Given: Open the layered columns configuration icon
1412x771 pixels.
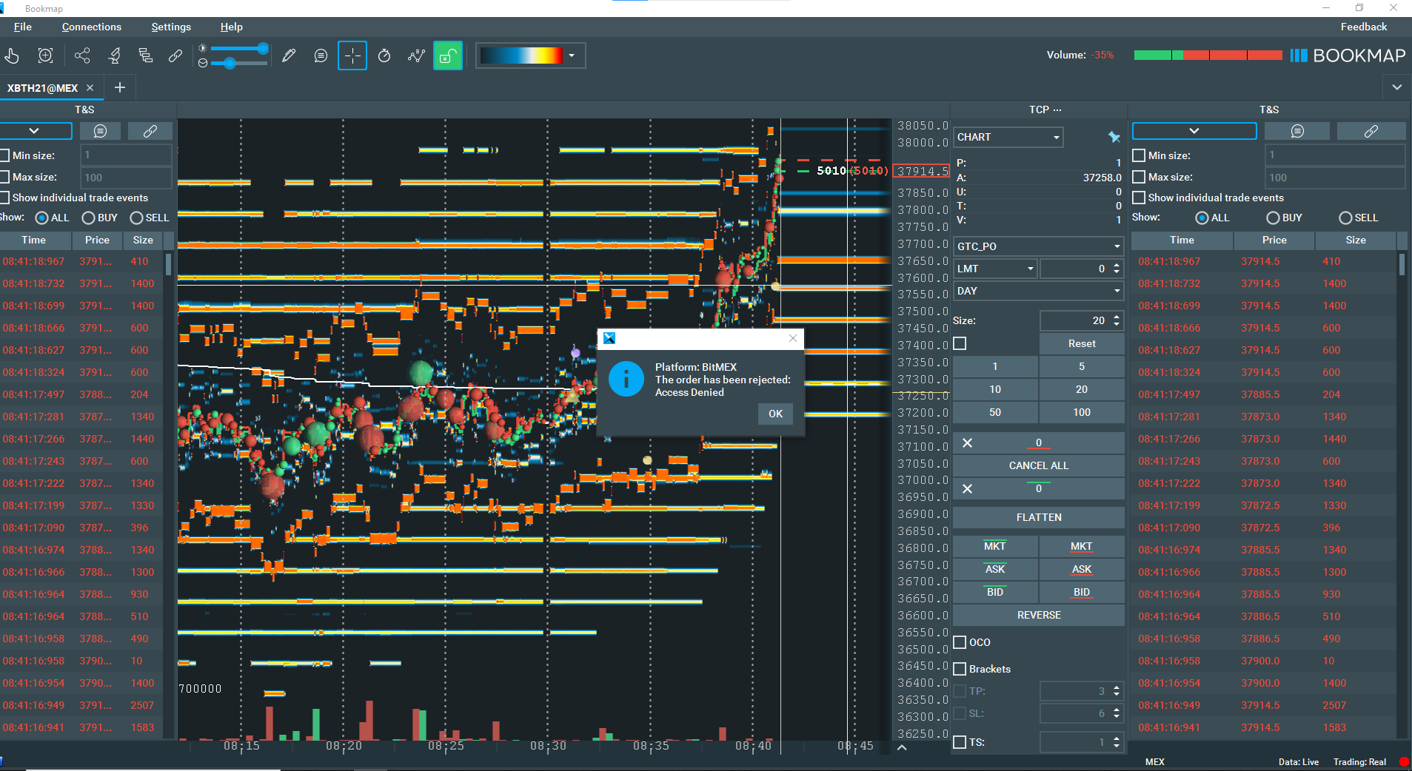Looking at the screenshot, I should tap(146, 55).
